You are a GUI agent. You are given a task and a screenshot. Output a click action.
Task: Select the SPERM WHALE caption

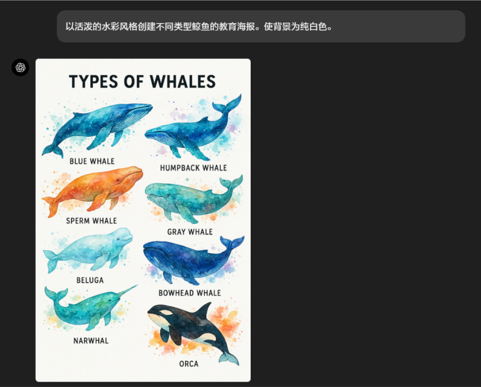pos(91,221)
